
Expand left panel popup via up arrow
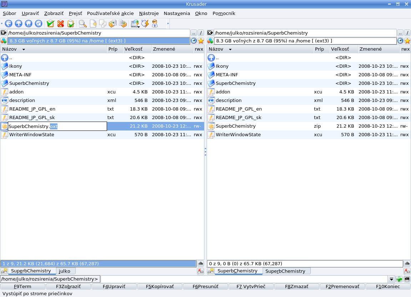click(201, 263)
